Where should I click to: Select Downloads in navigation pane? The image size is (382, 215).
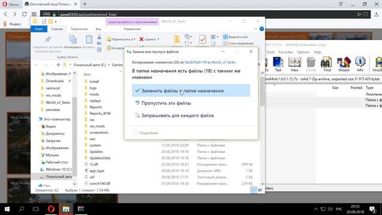pyautogui.click(x=55, y=81)
